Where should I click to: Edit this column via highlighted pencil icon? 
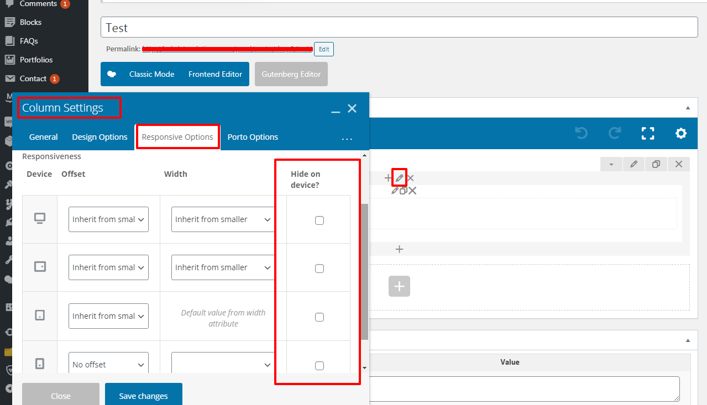click(x=399, y=178)
